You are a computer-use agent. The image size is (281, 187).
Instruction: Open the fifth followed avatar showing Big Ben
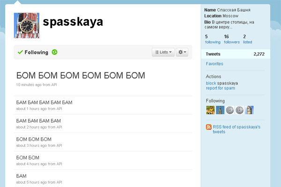(x=249, y=110)
